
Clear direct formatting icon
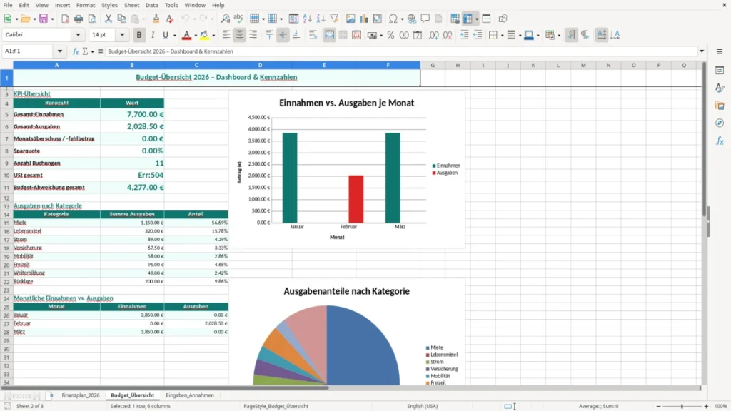click(170, 19)
